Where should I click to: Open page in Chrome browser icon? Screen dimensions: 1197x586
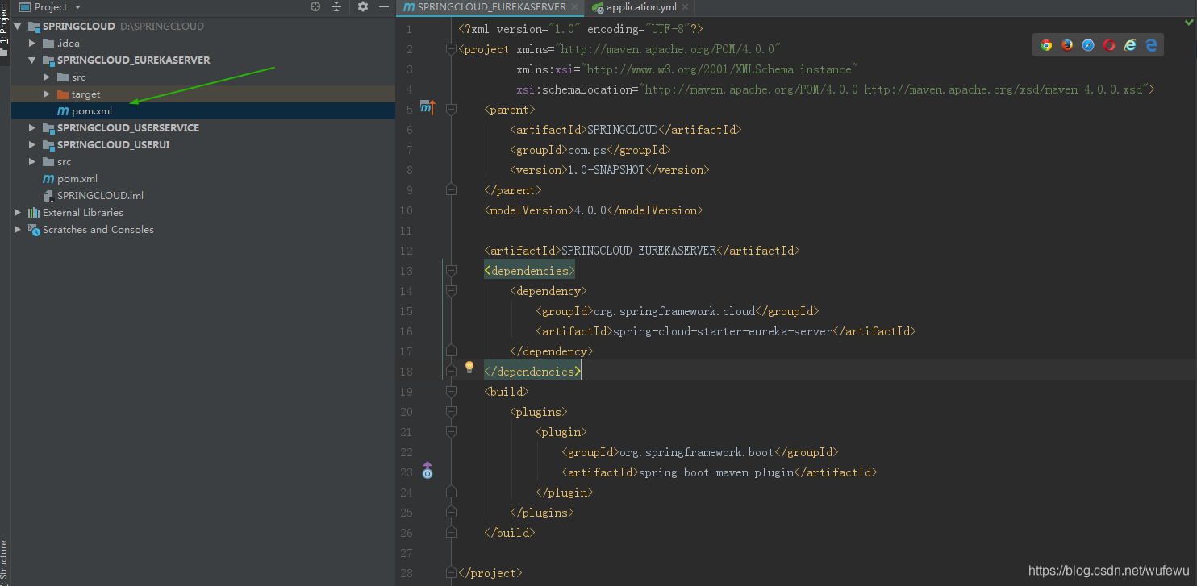1046,45
